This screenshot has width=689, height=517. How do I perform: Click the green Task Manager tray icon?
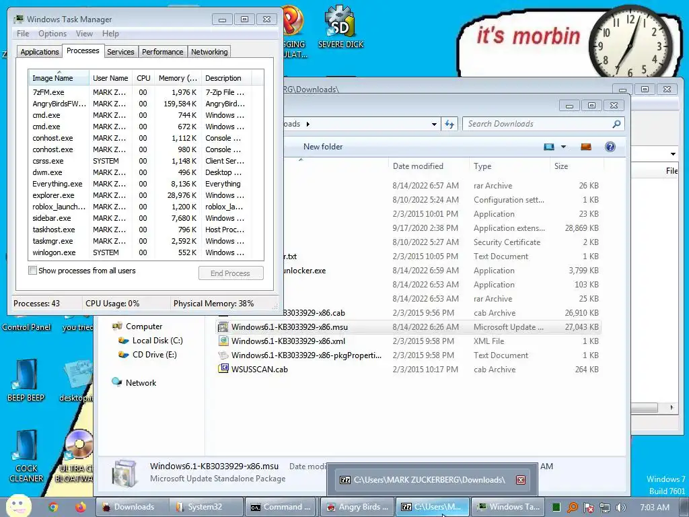pyautogui.click(x=556, y=508)
